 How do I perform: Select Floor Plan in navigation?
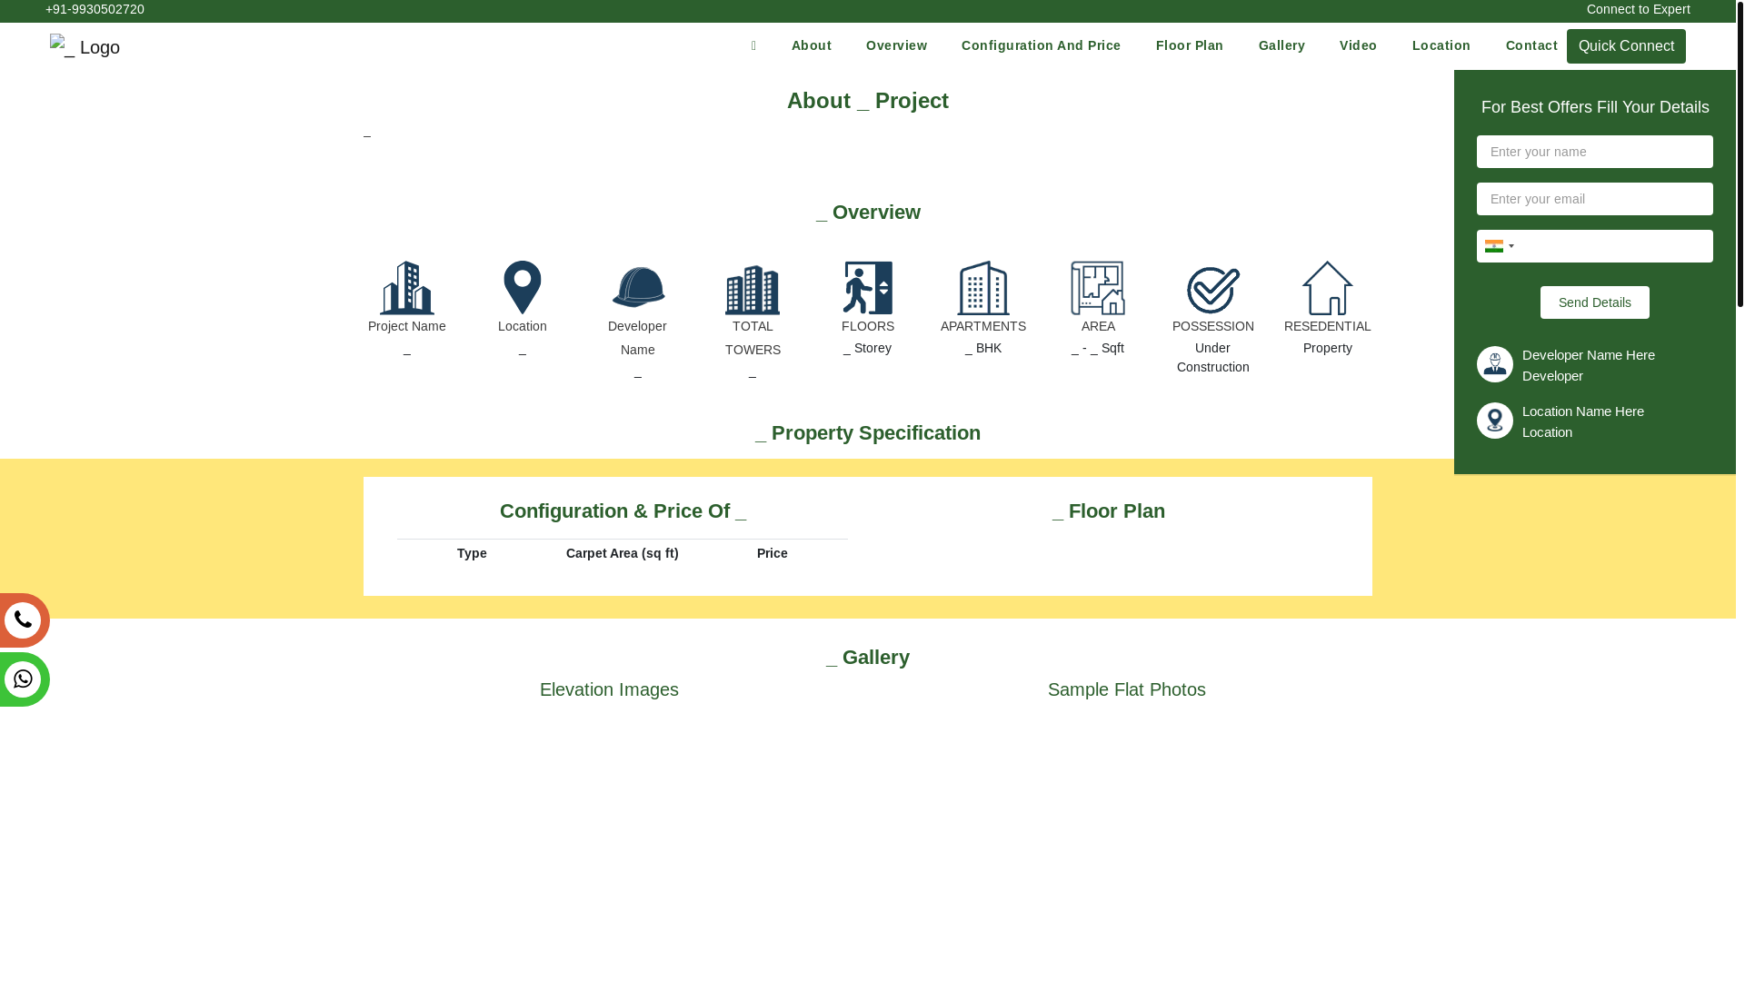tap(1190, 45)
